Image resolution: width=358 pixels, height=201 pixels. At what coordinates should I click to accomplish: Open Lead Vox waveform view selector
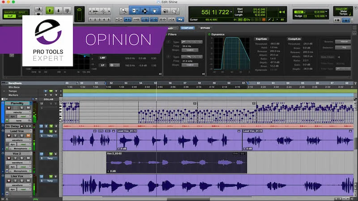pos(18,140)
